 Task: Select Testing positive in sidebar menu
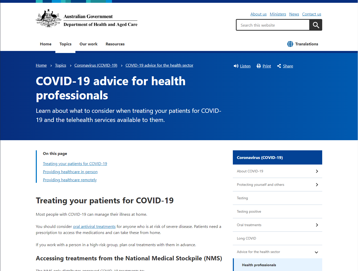[x=249, y=212]
